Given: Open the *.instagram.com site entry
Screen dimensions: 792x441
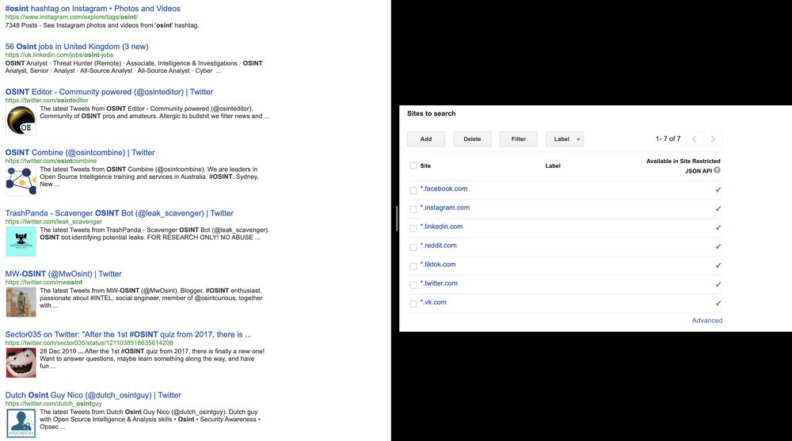Looking at the screenshot, I should coord(445,207).
